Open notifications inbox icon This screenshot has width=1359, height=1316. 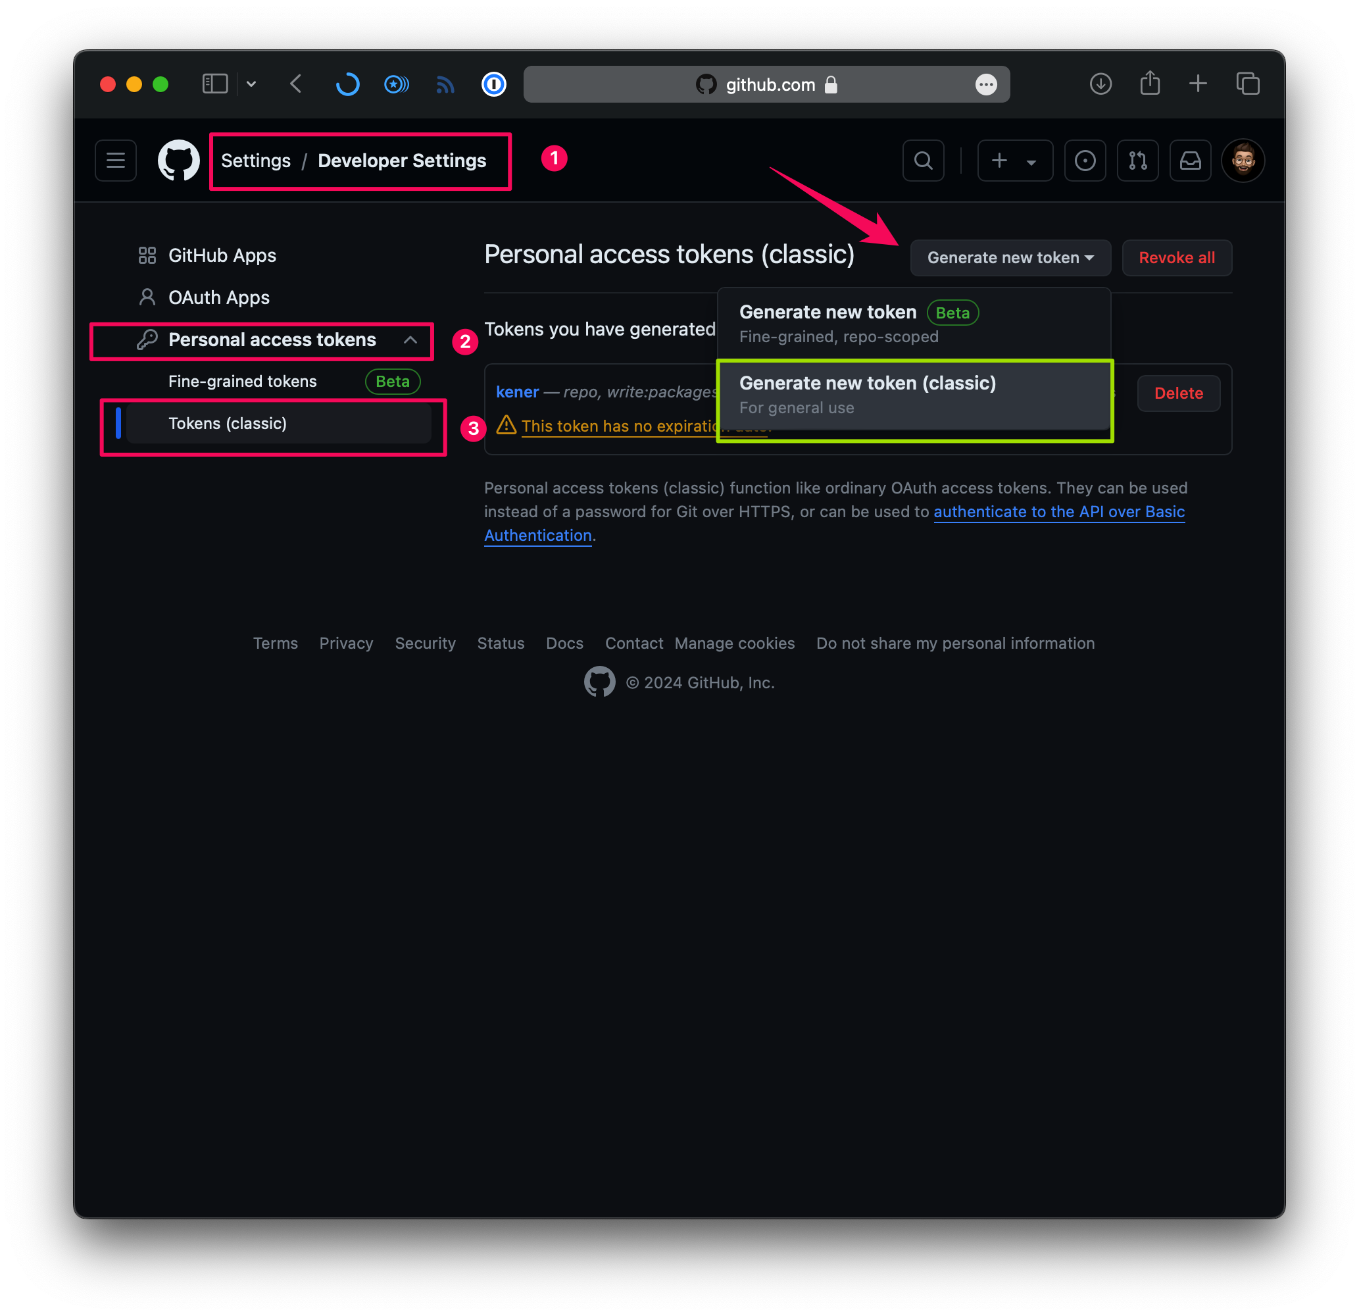click(1190, 161)
